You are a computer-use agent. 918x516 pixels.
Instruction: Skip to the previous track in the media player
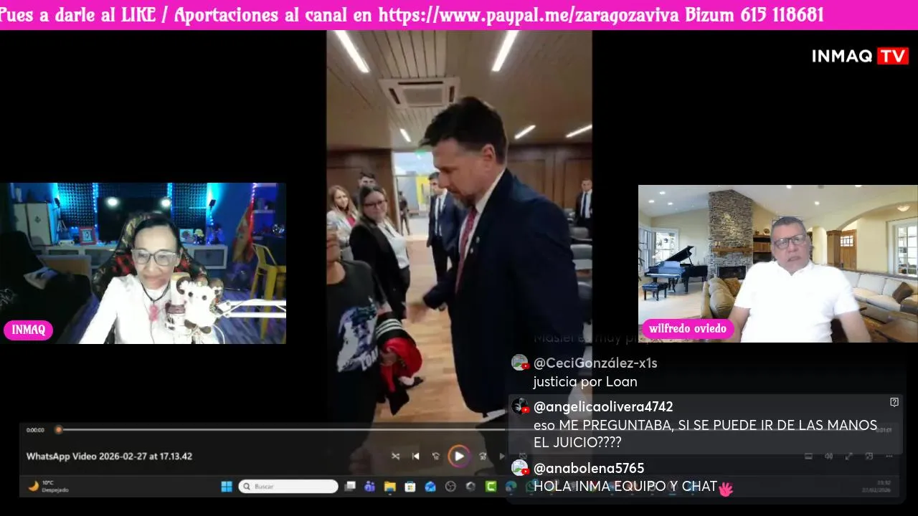(415, 456)
